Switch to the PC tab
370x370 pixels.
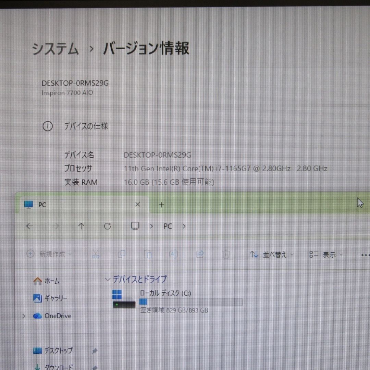42,205
